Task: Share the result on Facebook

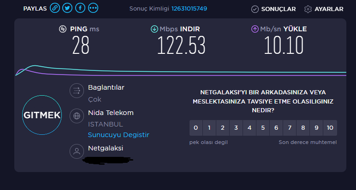Action: pos(80,8)
